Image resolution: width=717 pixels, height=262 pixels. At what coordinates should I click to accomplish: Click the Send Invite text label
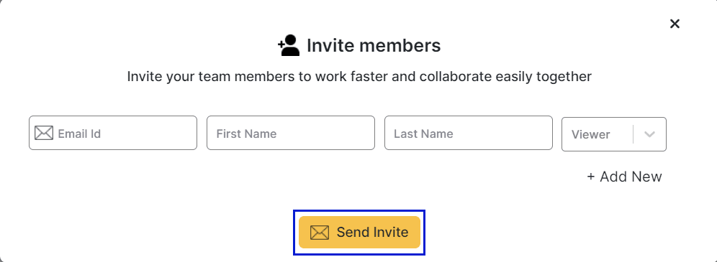pos(372,233)
